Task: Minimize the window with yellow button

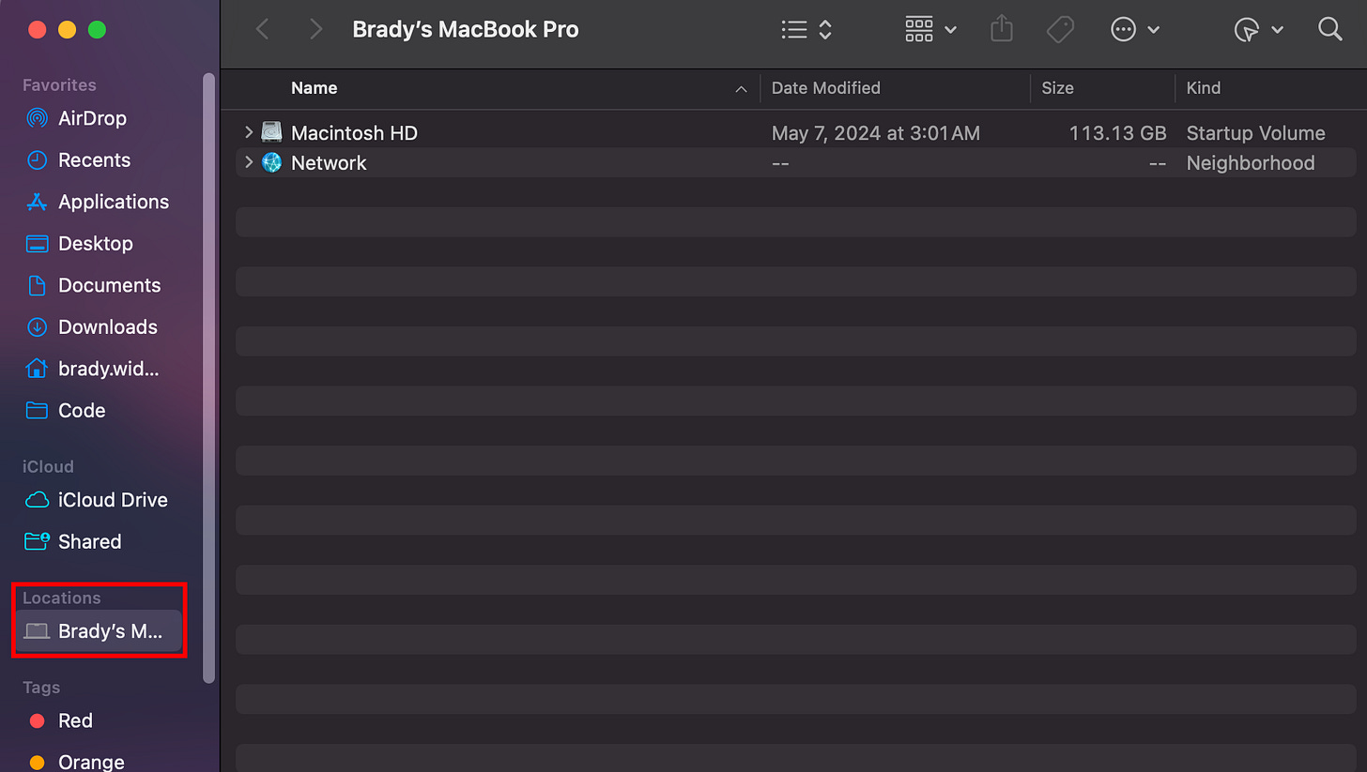Action: pos(67,29)
